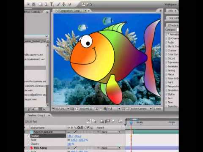
Task: Click the Perspective category label
Action: [173, 86]
